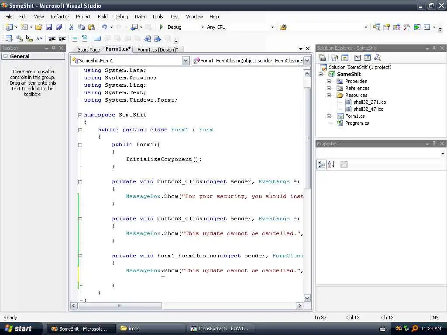Expand the References node
Viewport: 447px width, 335px height.
[329, 88]
